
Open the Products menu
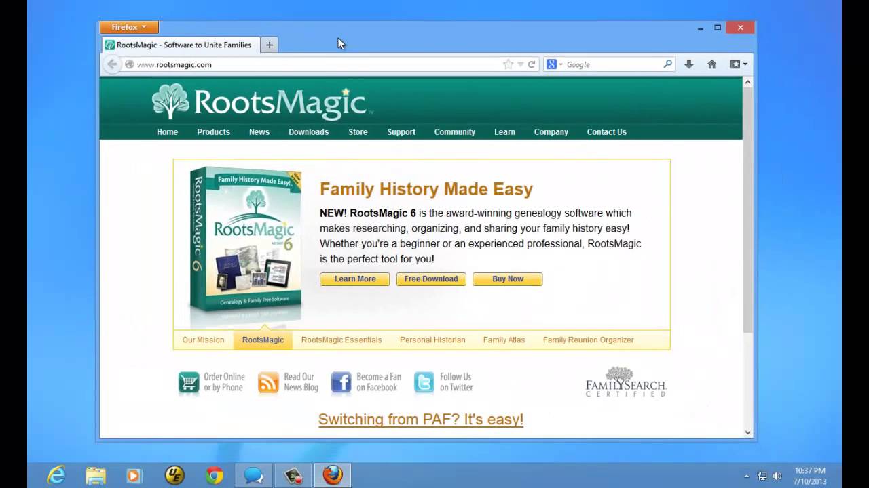(x=213, y=132)
